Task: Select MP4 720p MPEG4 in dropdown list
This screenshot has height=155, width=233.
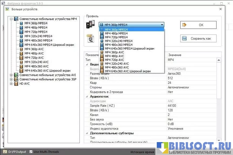Action: pos(116,37)
